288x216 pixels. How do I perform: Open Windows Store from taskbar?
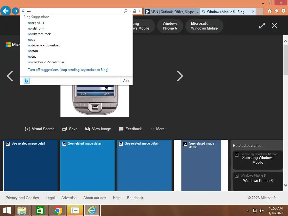tap(40, 210)
